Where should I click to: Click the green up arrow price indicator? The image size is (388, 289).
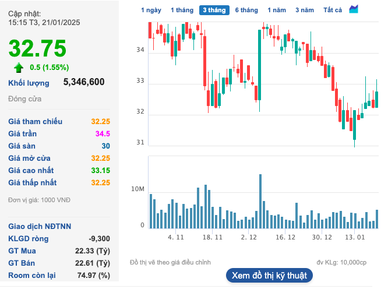(19, 67)
